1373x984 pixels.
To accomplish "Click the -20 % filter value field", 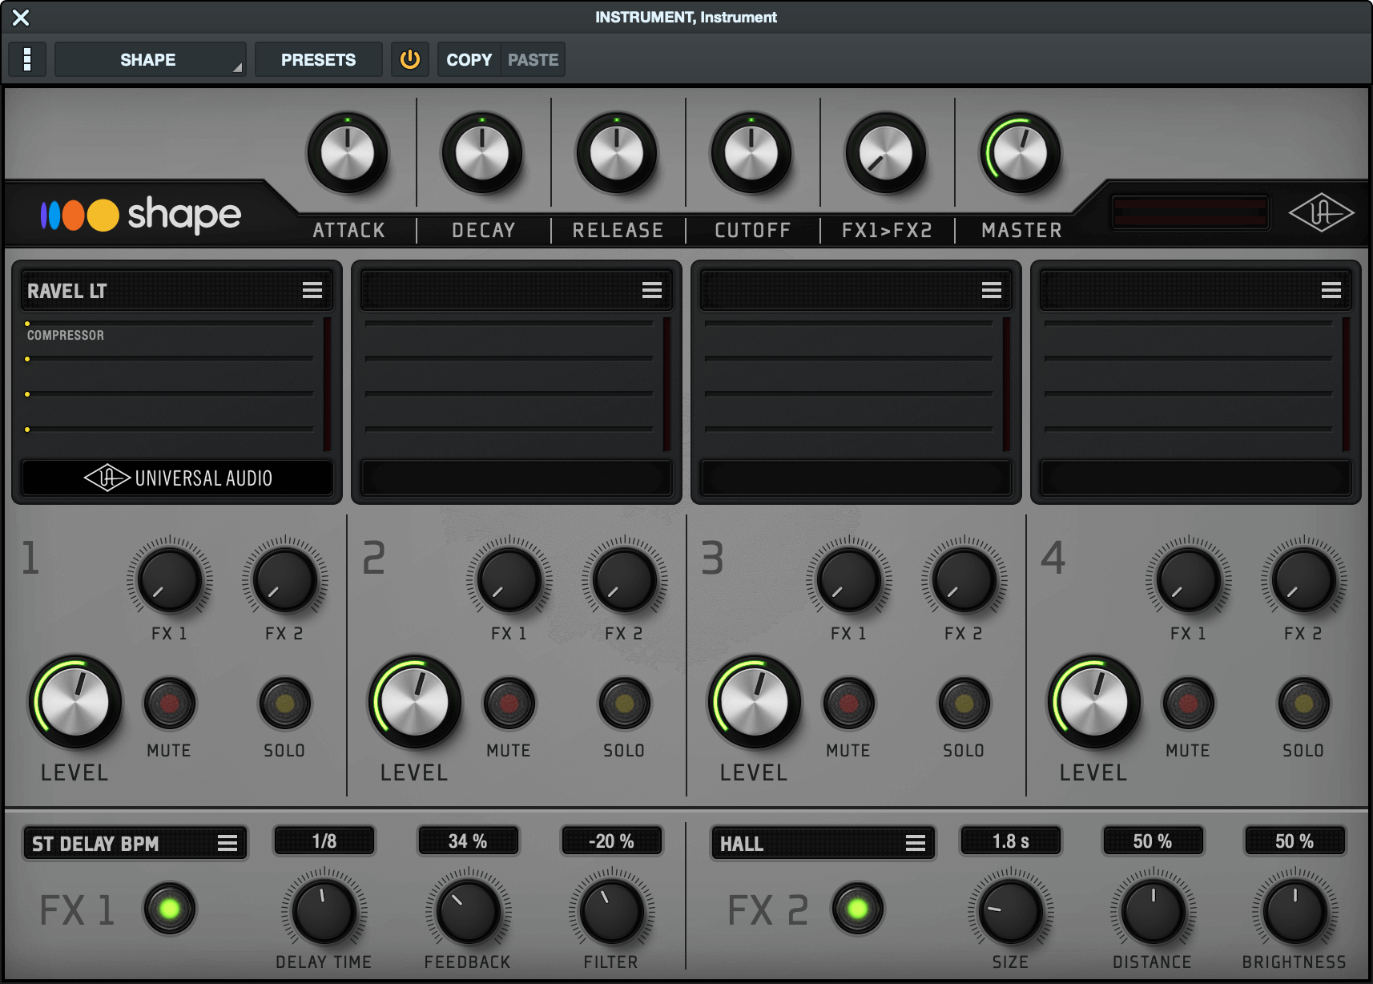I will 611,841.
